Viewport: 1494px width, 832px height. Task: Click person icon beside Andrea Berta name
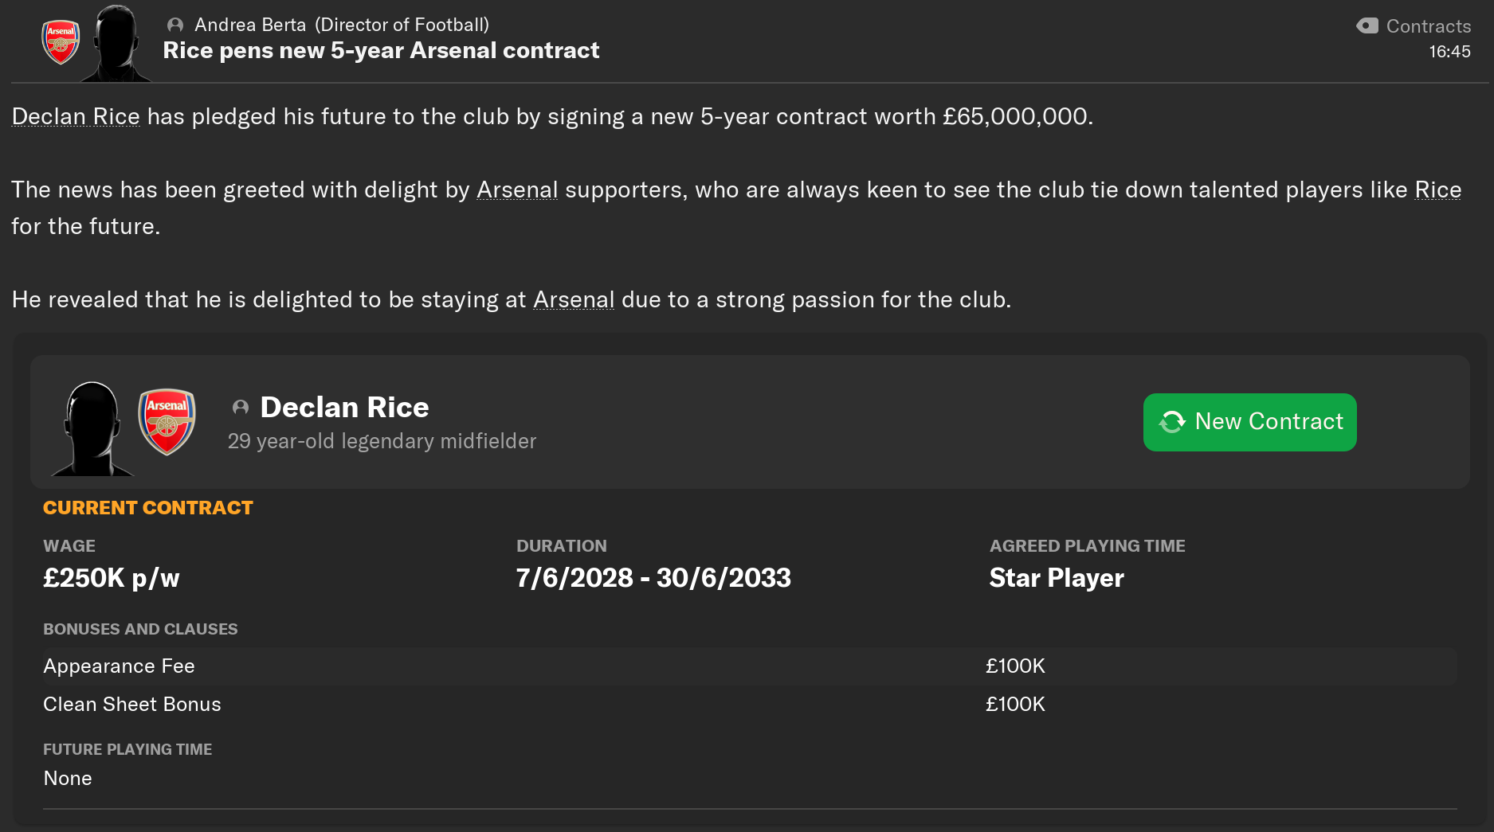pos(175,25)
